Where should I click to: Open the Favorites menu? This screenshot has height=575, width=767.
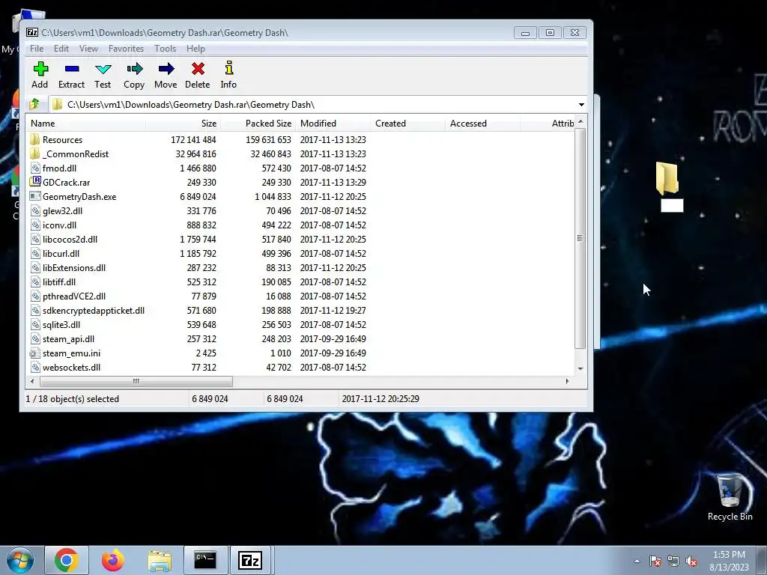point(126,49)
